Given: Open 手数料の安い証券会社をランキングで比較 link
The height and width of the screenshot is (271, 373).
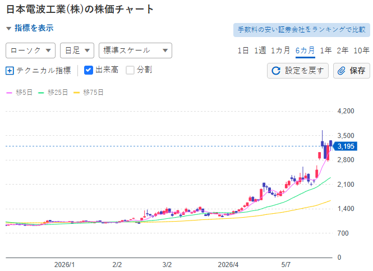Looking at the screenshot, I should coord(302,30).
